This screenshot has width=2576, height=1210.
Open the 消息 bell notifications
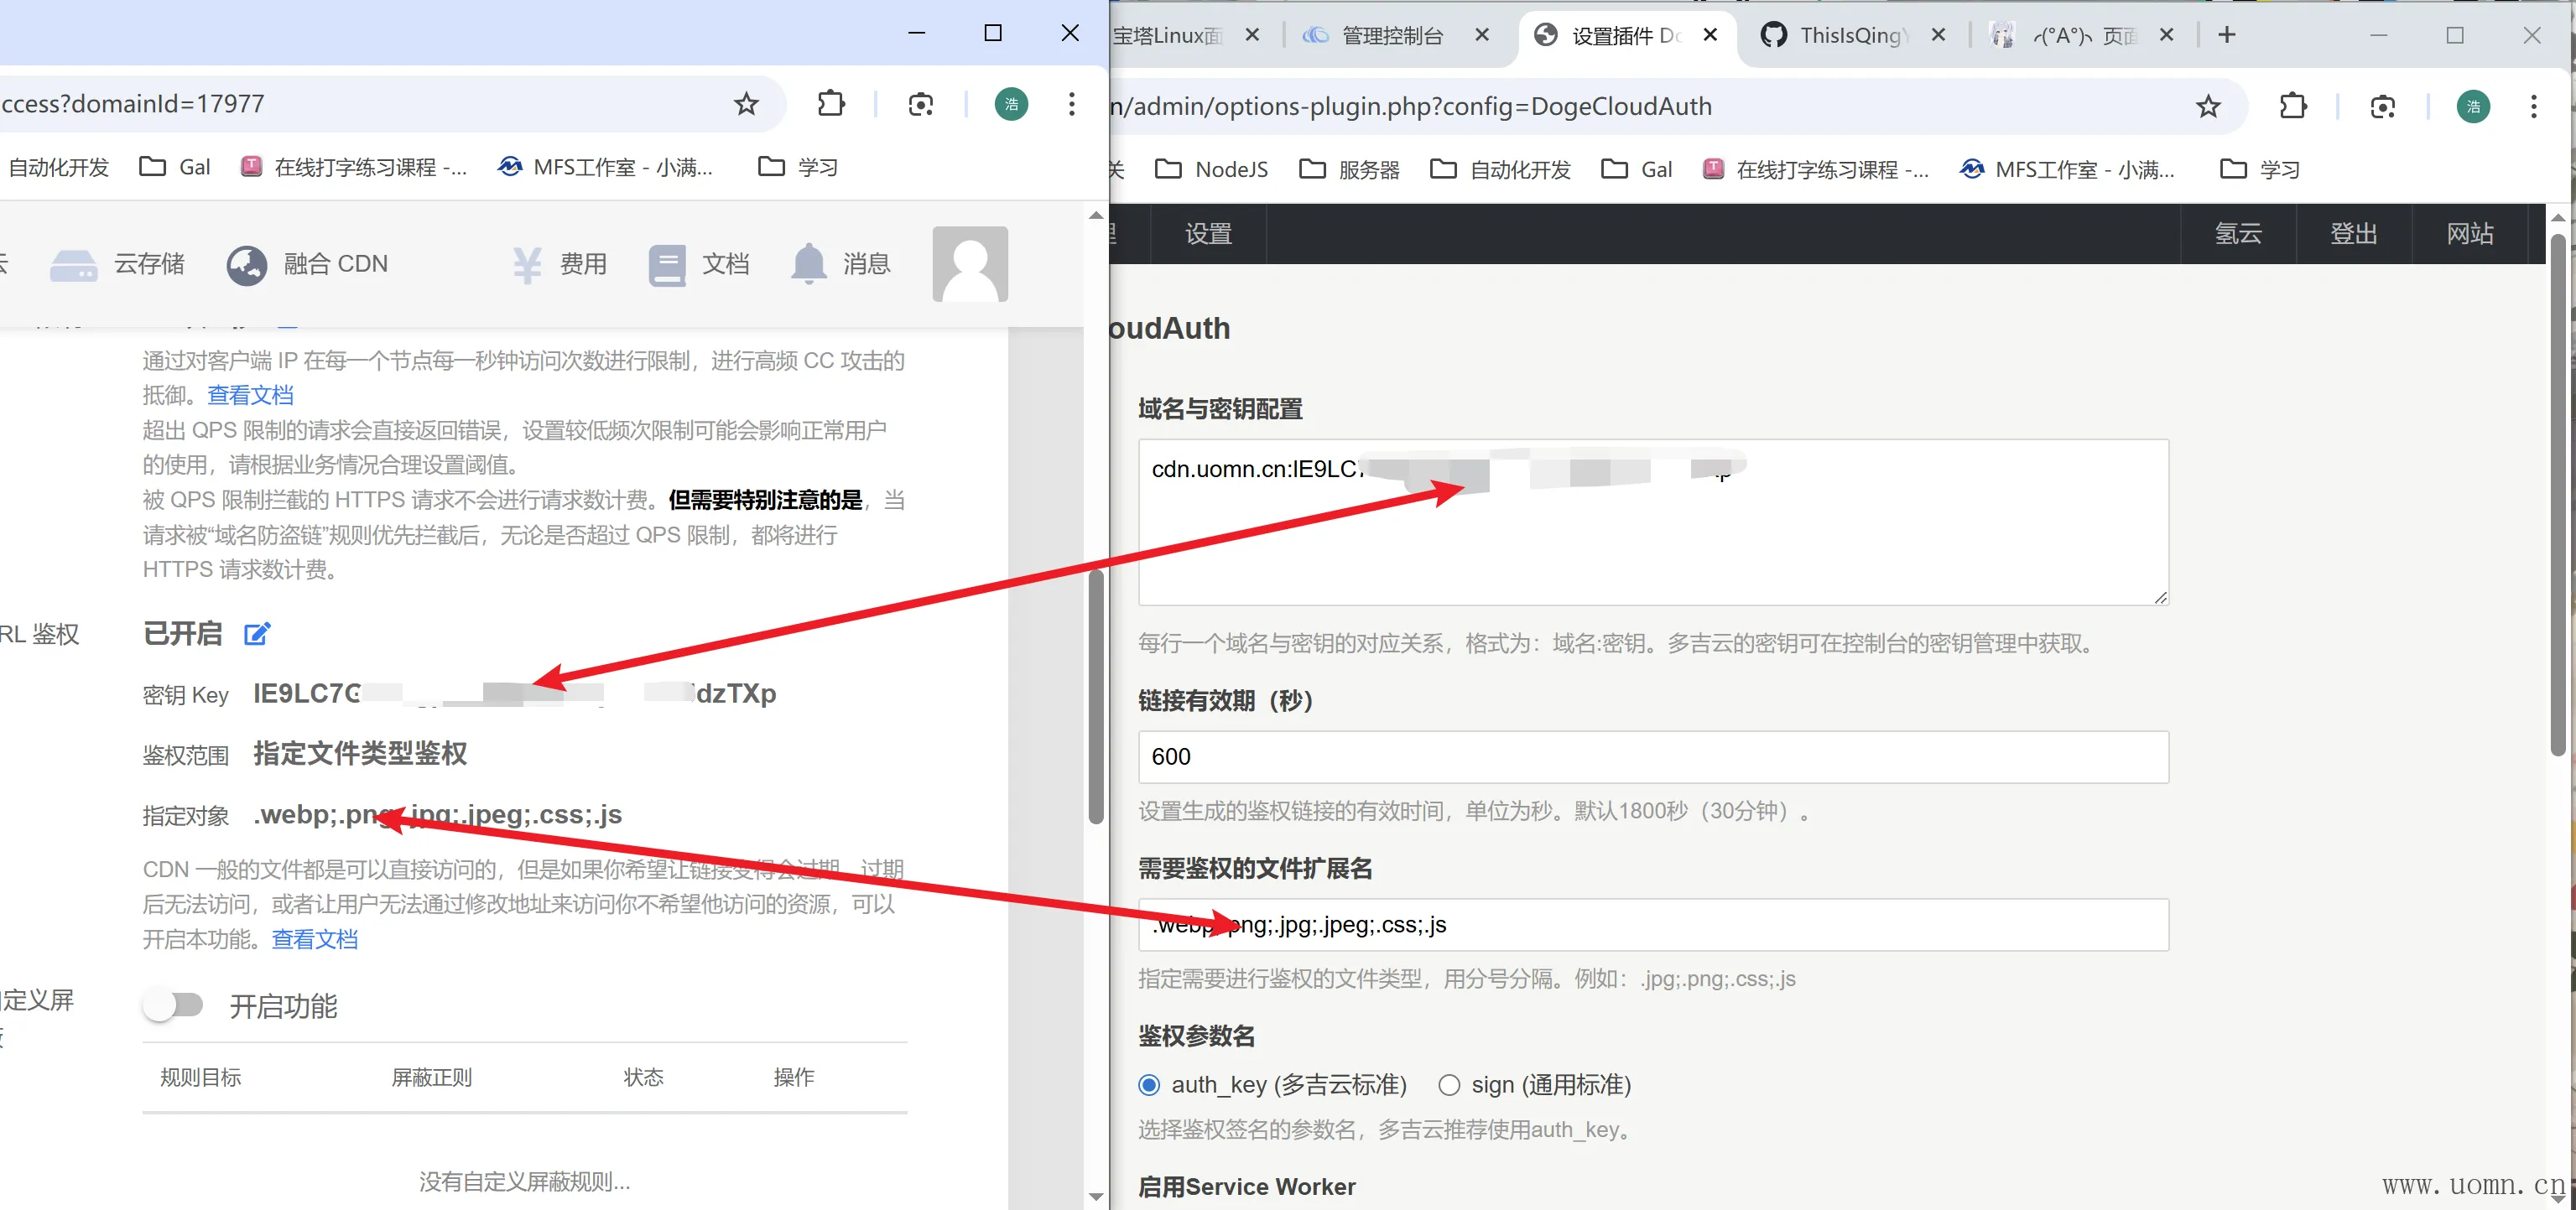pyautogui.click(x=808, y=265)
